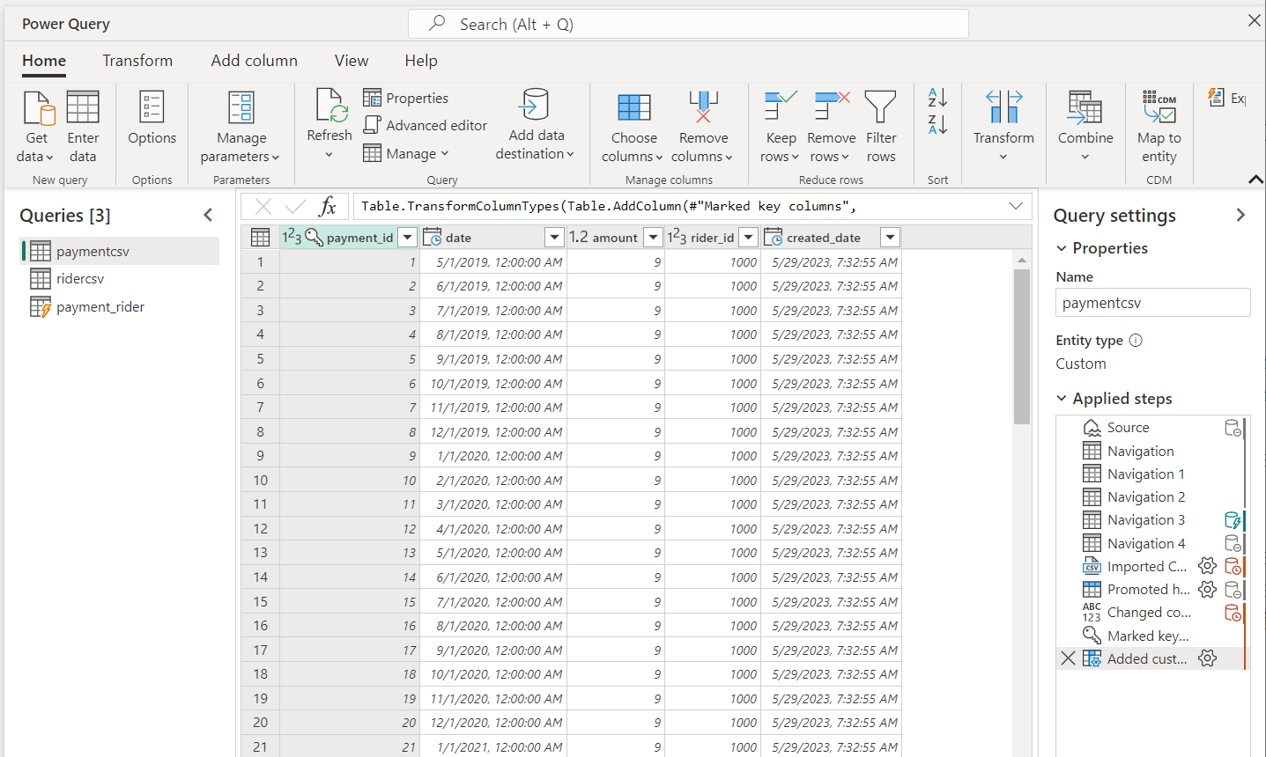Sort ascending with the A-Z icon

pyautogui.click(x=937, y=97)
